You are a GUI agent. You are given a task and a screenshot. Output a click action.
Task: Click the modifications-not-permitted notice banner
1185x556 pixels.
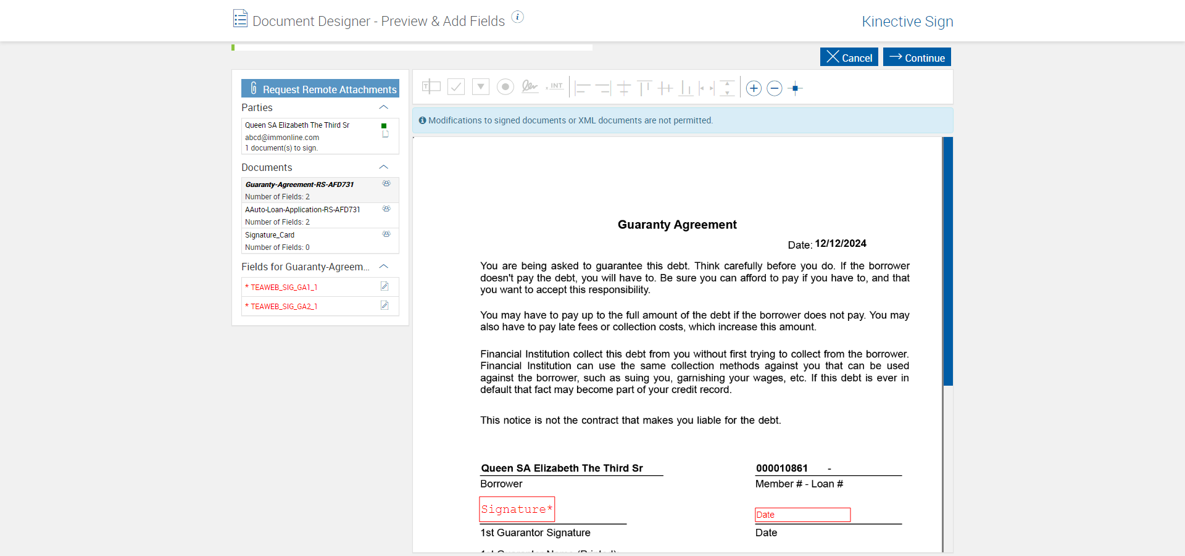click(x=683, y=120)
